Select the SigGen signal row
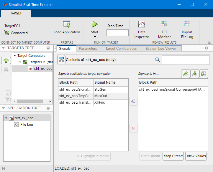Viewport: 213px width, 172px height. click(x=93, y=90)
